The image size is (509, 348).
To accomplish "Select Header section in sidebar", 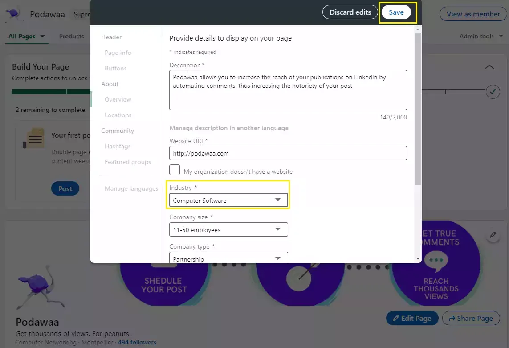I will tap(111, 37).
